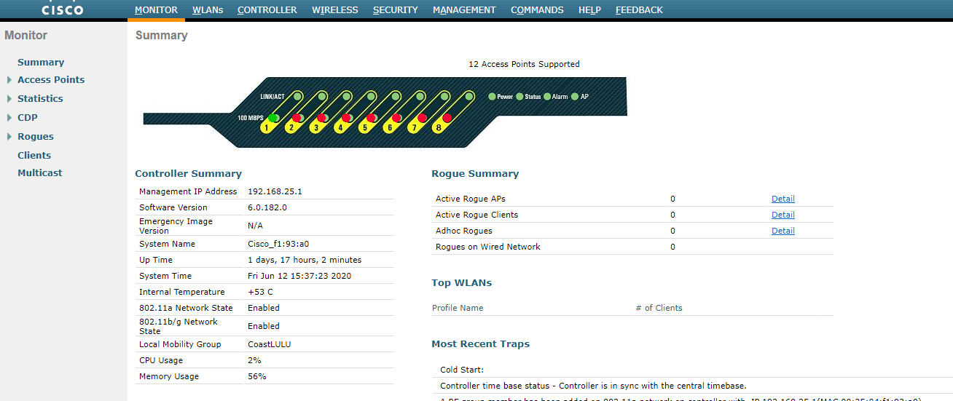This screenshot has height=401, width=953.
Task: Open the CONTROLLER menu tab
Action: (x=267, y=10)
